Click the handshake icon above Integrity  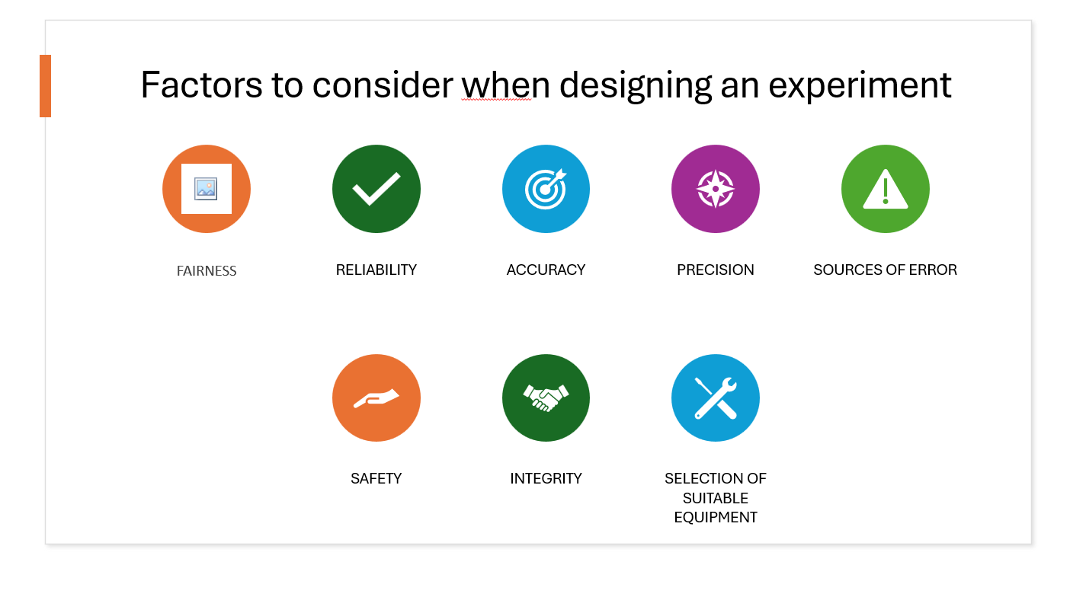click(546, 397)
